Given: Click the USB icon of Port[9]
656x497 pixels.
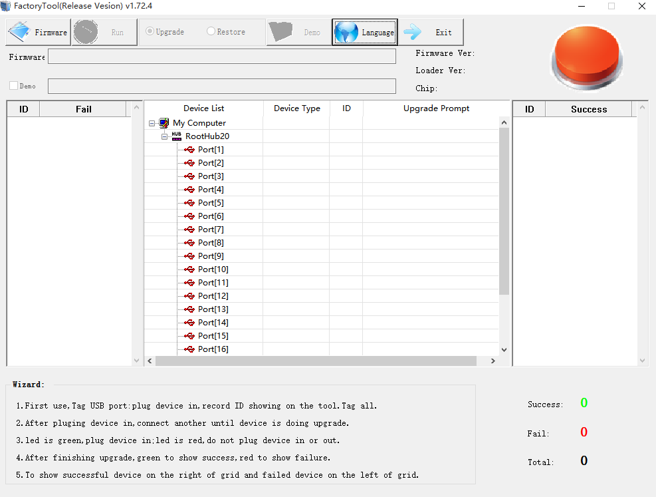Looking at the screenshot, I should click(x=189, y=256).
